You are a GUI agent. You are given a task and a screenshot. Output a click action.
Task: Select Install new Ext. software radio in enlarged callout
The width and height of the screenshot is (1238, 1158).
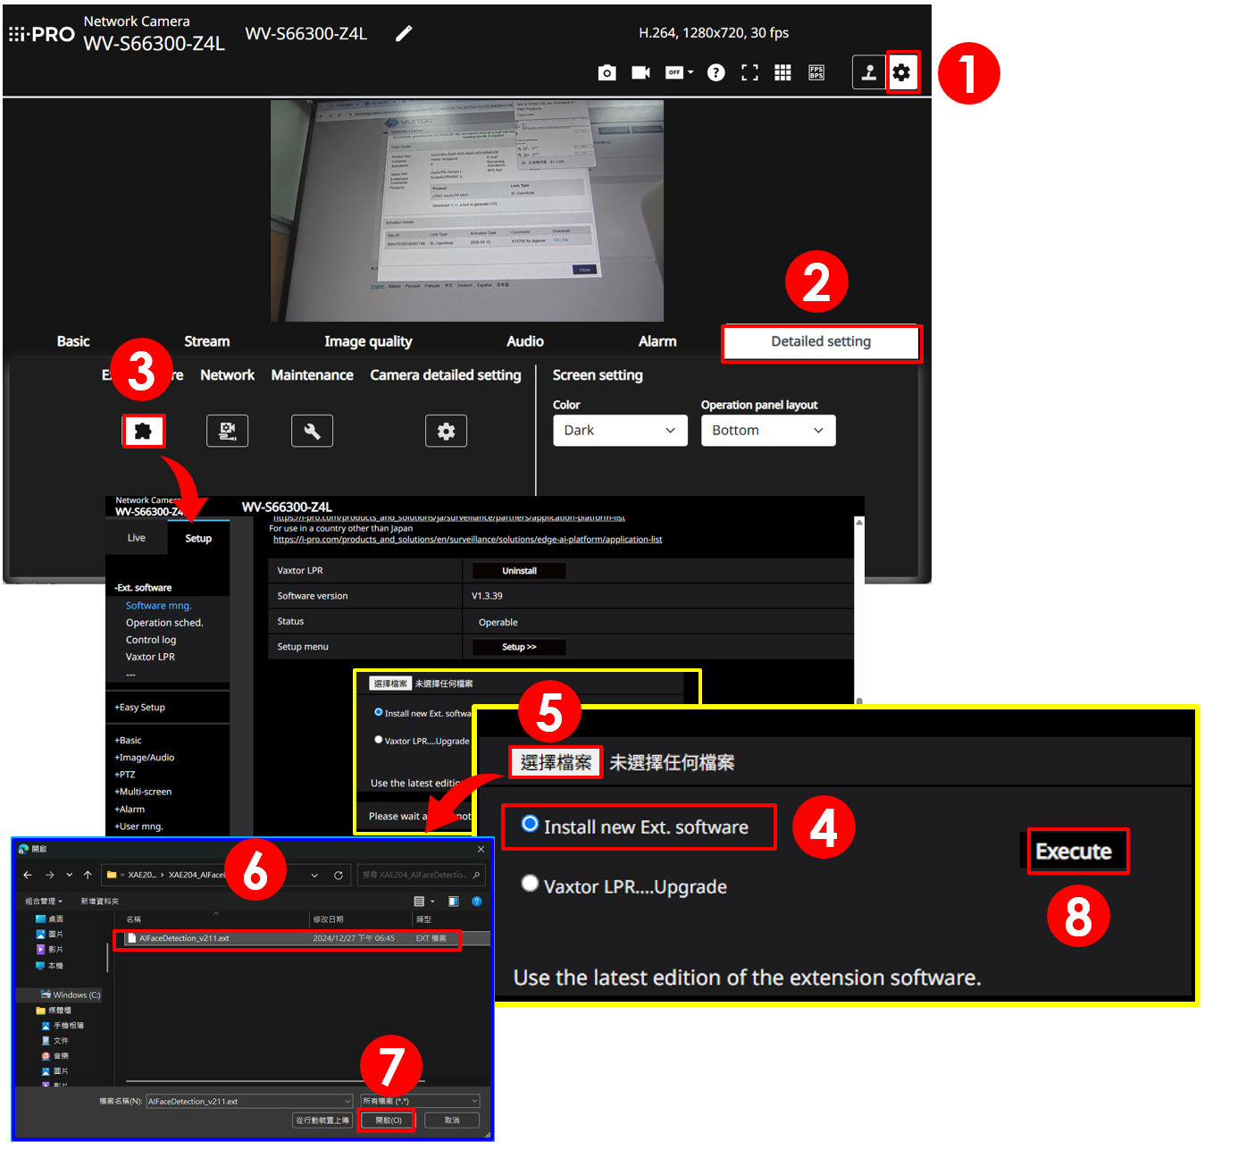click(x=530, y=824)
